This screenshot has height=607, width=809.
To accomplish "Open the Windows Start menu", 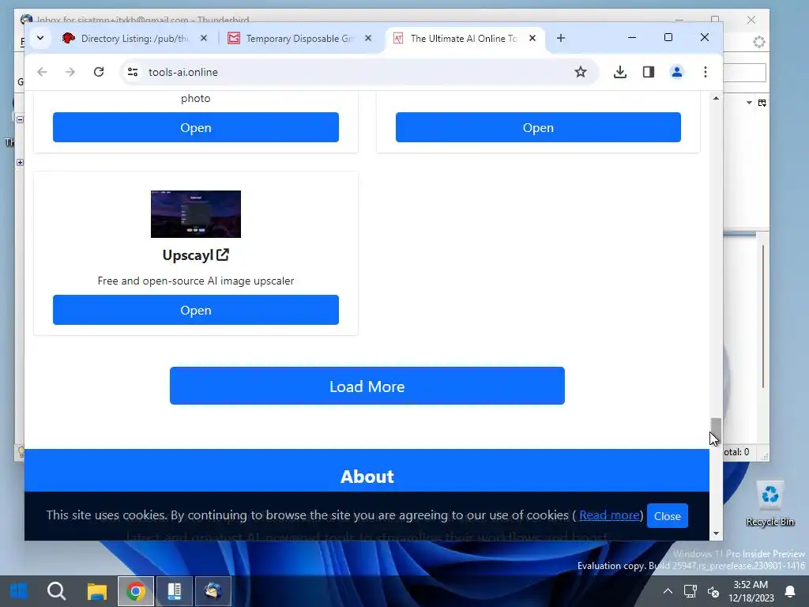I will [19, 591].
